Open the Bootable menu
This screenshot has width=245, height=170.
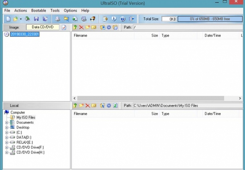pyautogui.click(x=39, y=11)
